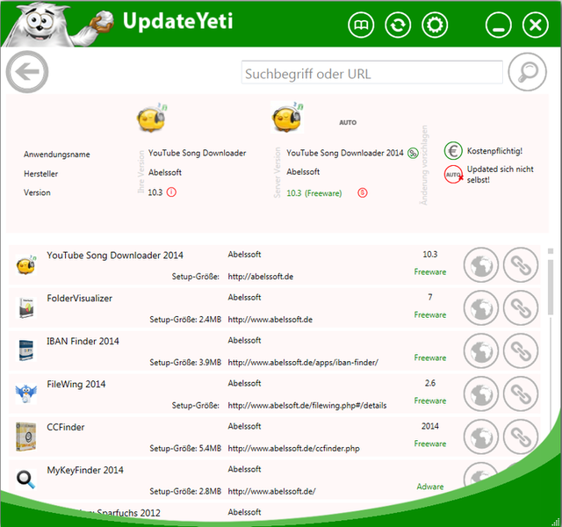
Task: Select the IBAN Finder 2014 box icon
Action: click(26, 350)
